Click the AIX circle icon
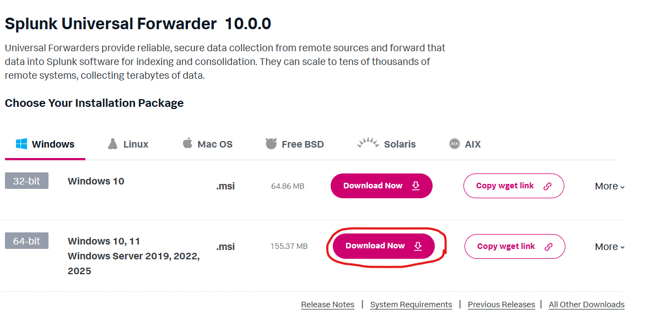Image resolution: width=653 pixels, height=326 pixels. [455, 144]
